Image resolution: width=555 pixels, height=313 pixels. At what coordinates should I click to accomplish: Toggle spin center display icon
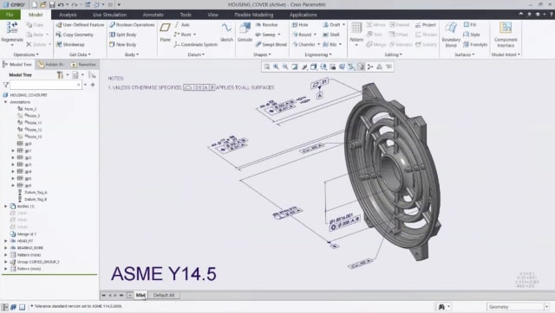[370, 67]
